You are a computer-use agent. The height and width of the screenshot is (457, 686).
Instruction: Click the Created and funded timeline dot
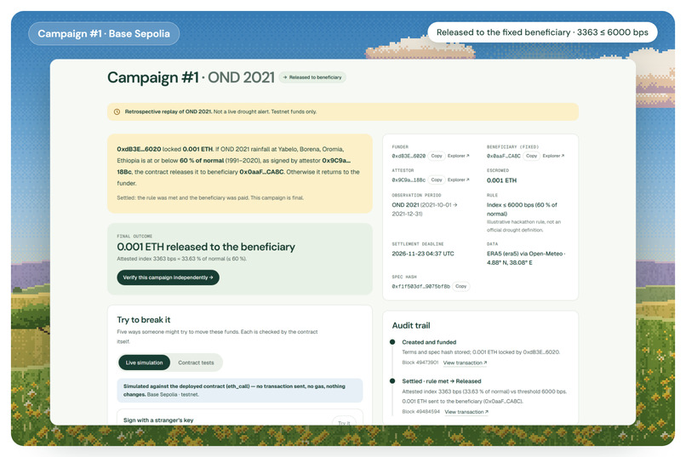[392, 342]
